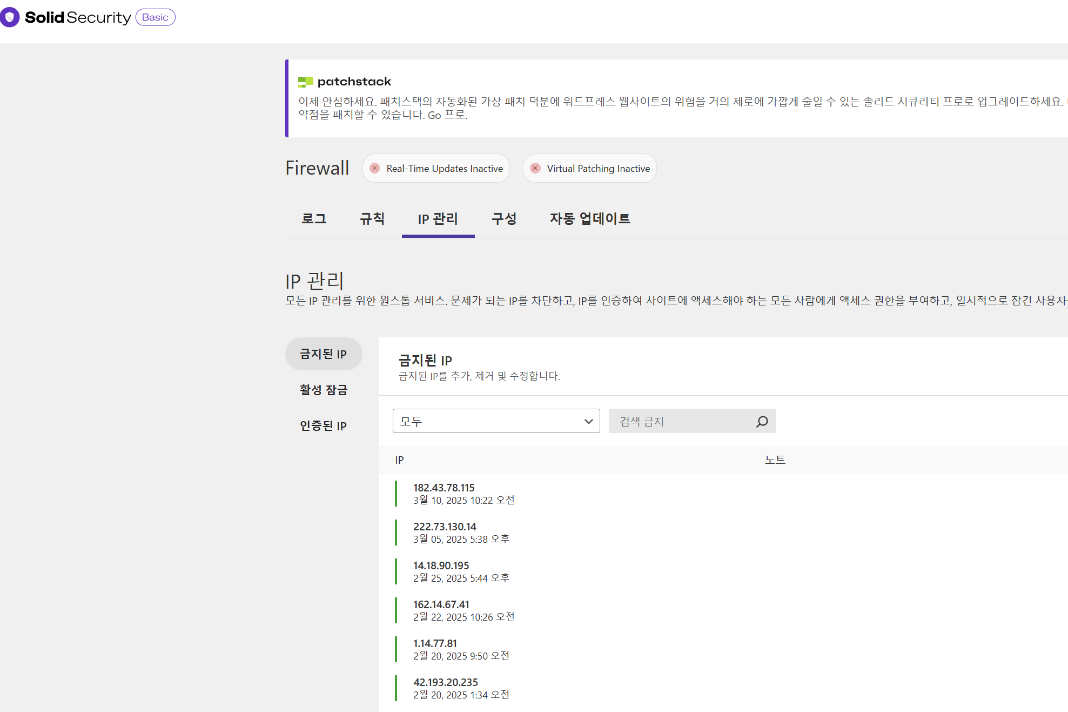Click the Basic plan badge

[x=155, y=17]
